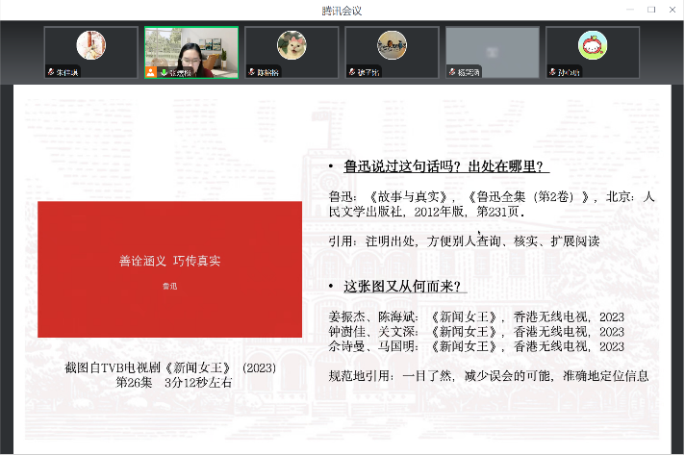Select the blank gray participant tile
Image resolution: width=685 pixels, height=455 pixels.
pyautogui.click(x=492, y=50)
